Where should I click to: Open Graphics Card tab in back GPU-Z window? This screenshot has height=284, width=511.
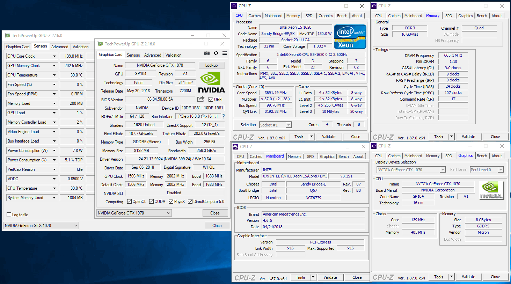(x=18, y=47)
